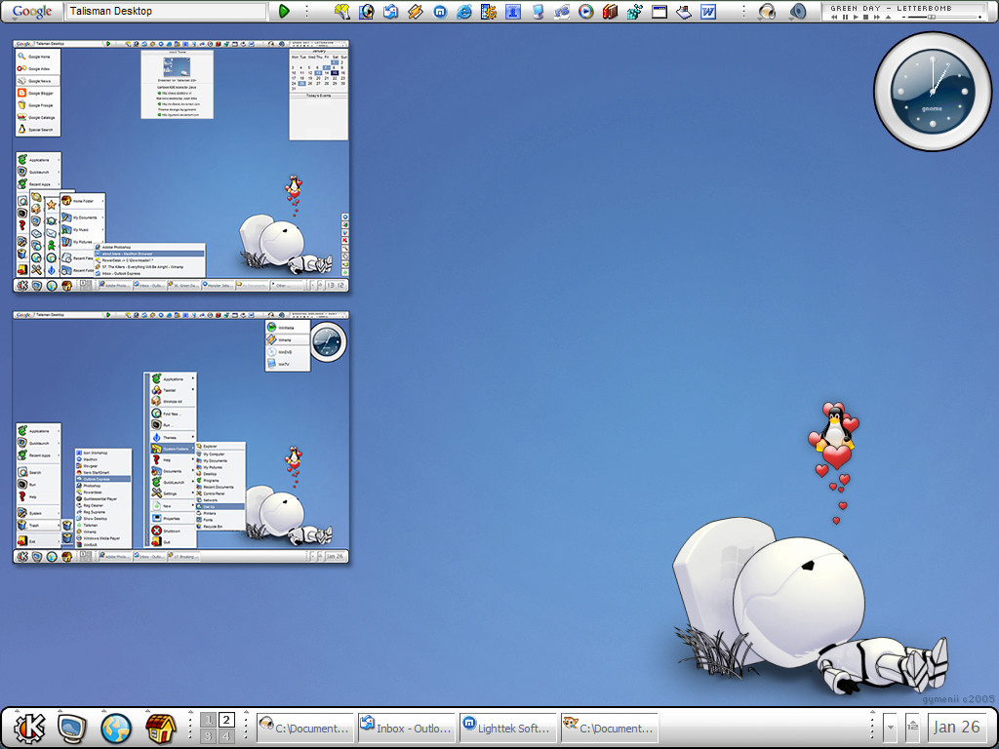The height and width of the screenshot is (749, 999).
Task: Click the Maxthon browser icon in top toolbar
Action: pos(440,12)
